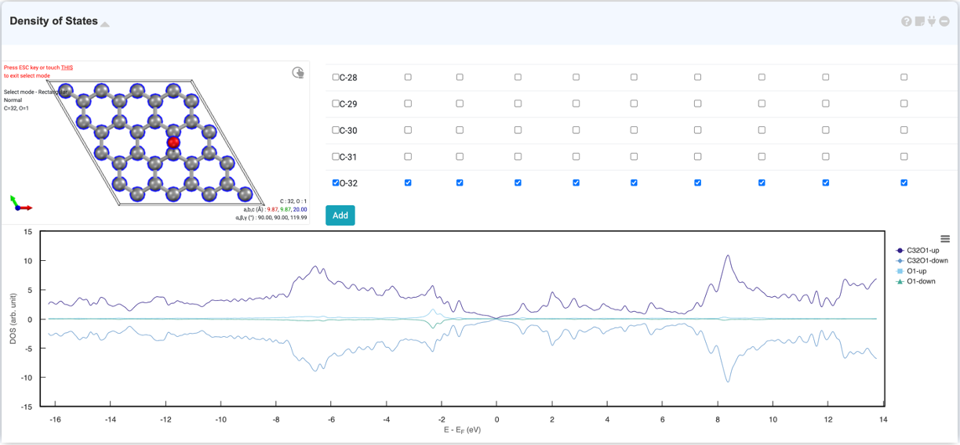Click the sticky note icon in header
The height and width of the screenshot is (445, 960).
click(x=920, y=21)
